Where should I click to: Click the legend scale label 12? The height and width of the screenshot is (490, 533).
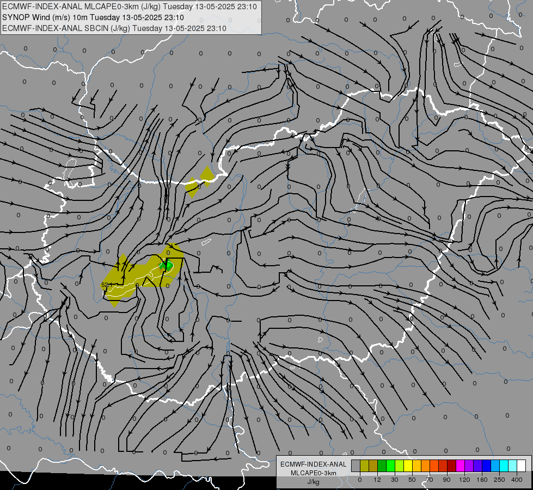click(377, 480)
